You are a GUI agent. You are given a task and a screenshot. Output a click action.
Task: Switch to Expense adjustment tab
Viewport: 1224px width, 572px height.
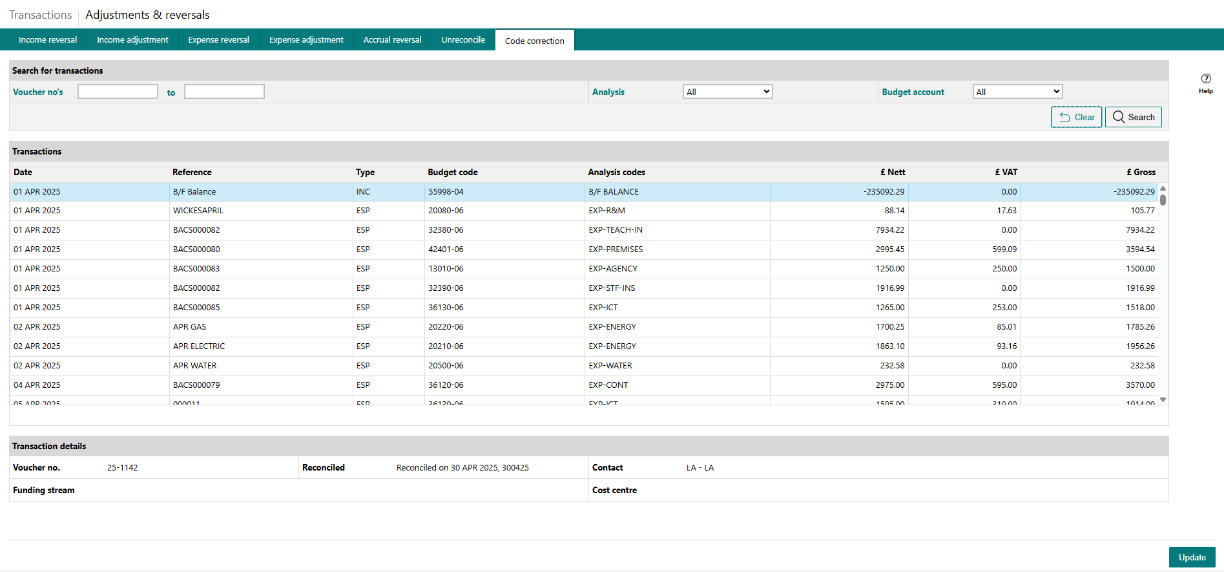point(306,39)
